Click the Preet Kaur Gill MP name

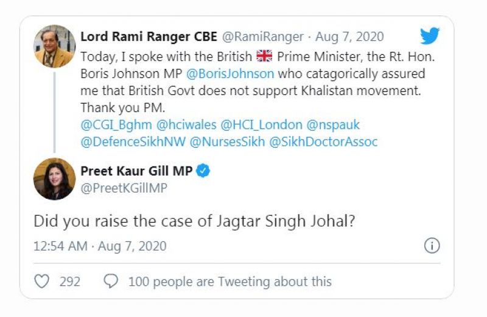[x=137, y=171]
